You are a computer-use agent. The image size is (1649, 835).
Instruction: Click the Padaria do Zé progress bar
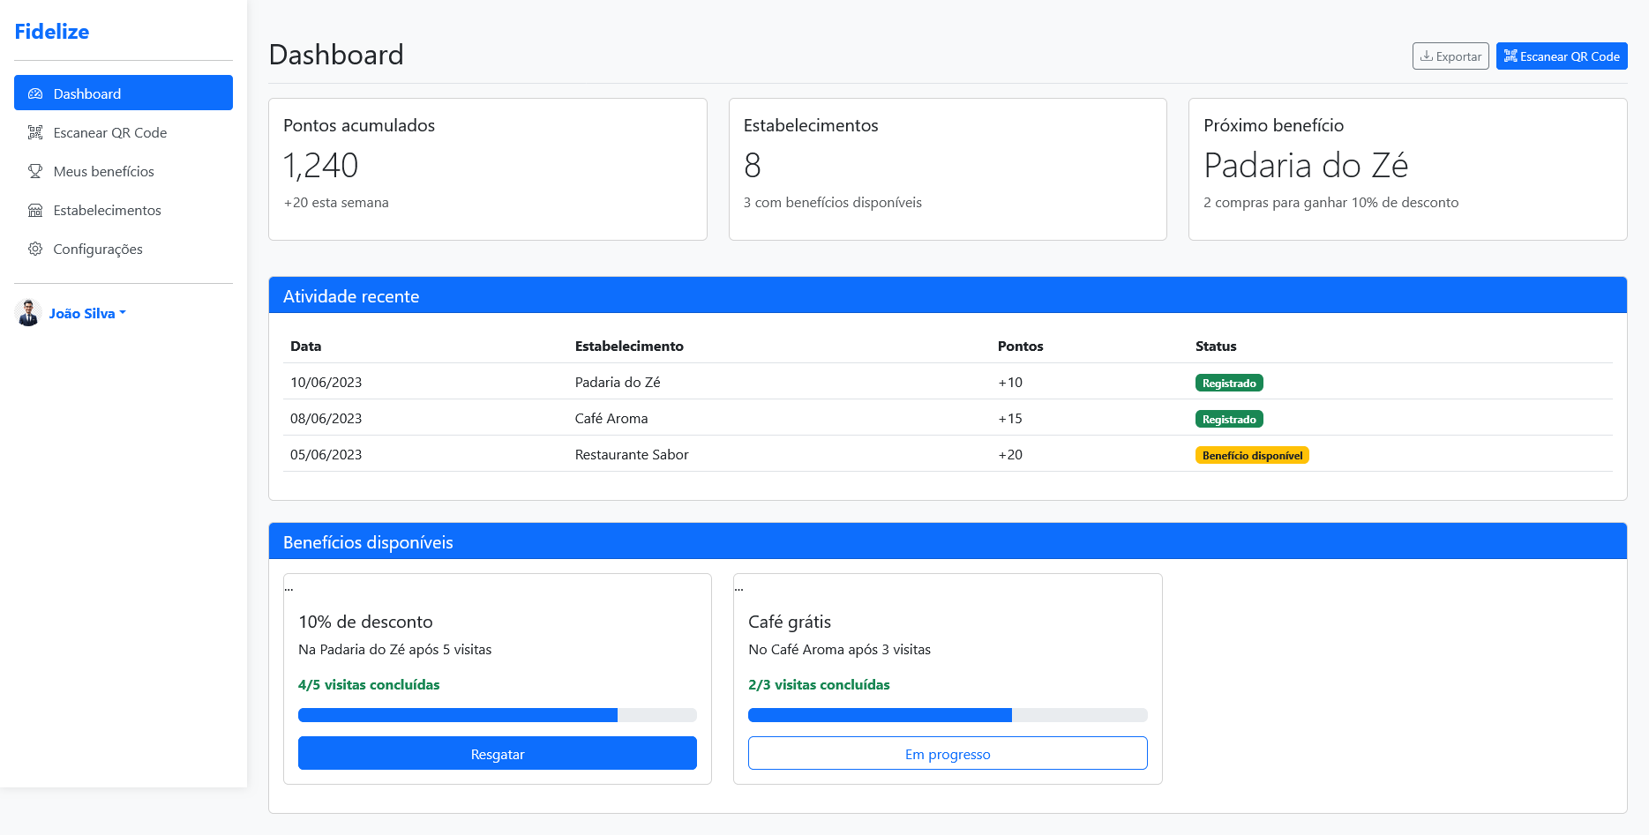(x=497, y=715)
